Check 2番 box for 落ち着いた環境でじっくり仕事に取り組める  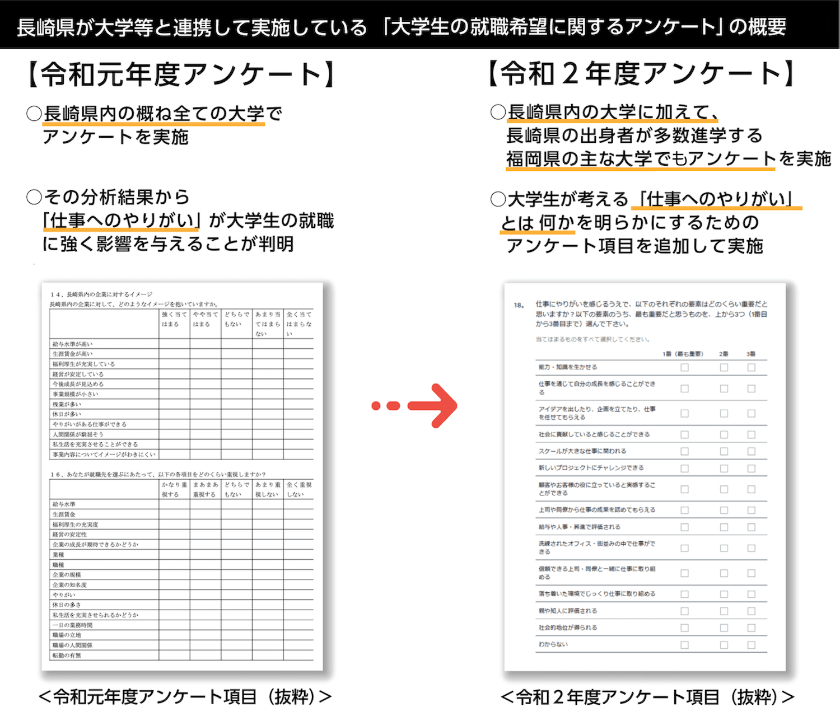pyautogui.click(x=724, y=594)
